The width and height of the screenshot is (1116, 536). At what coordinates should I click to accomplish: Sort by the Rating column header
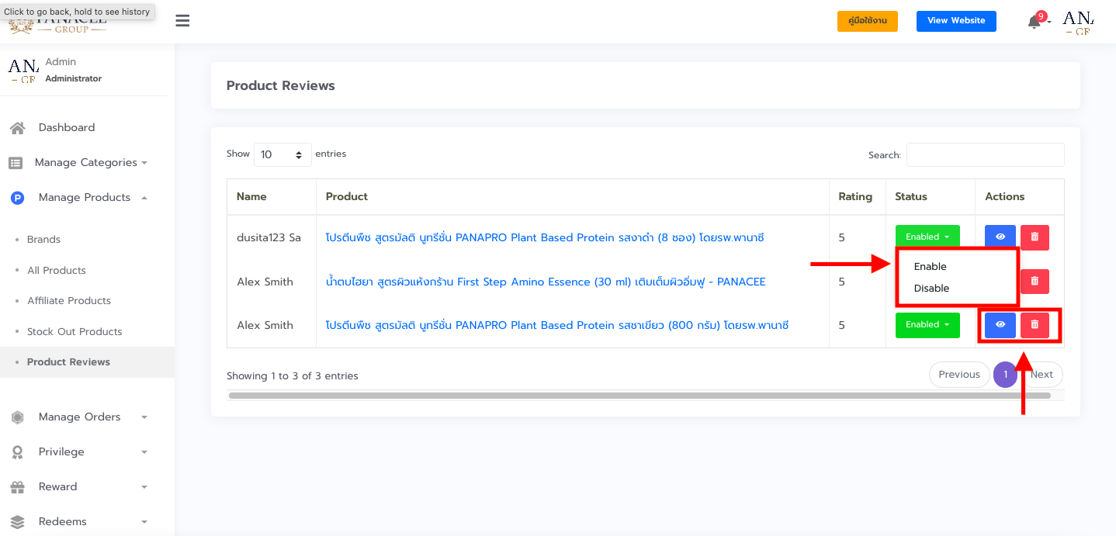point(858,197)
